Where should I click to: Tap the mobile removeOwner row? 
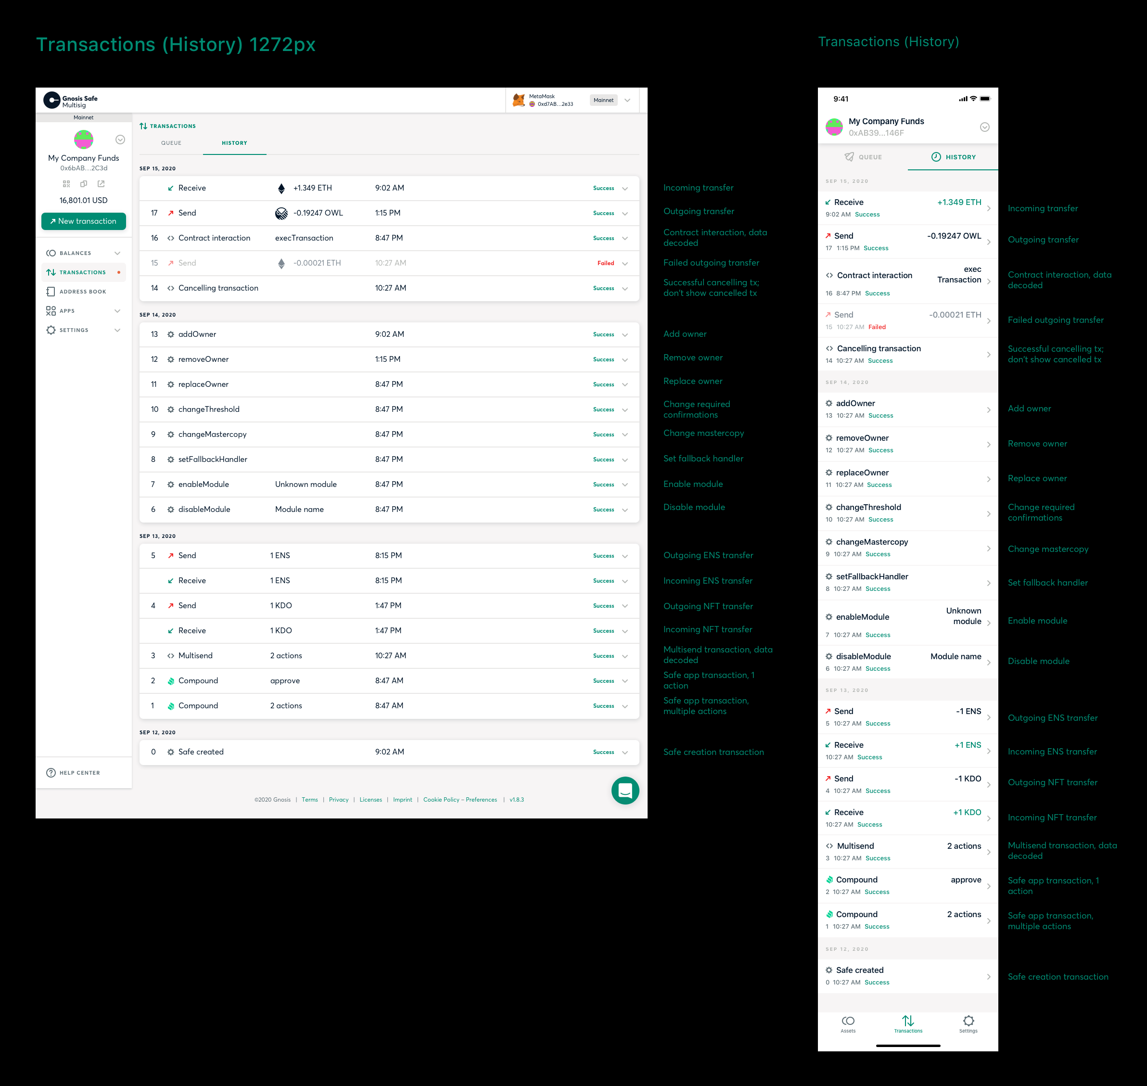908,444
